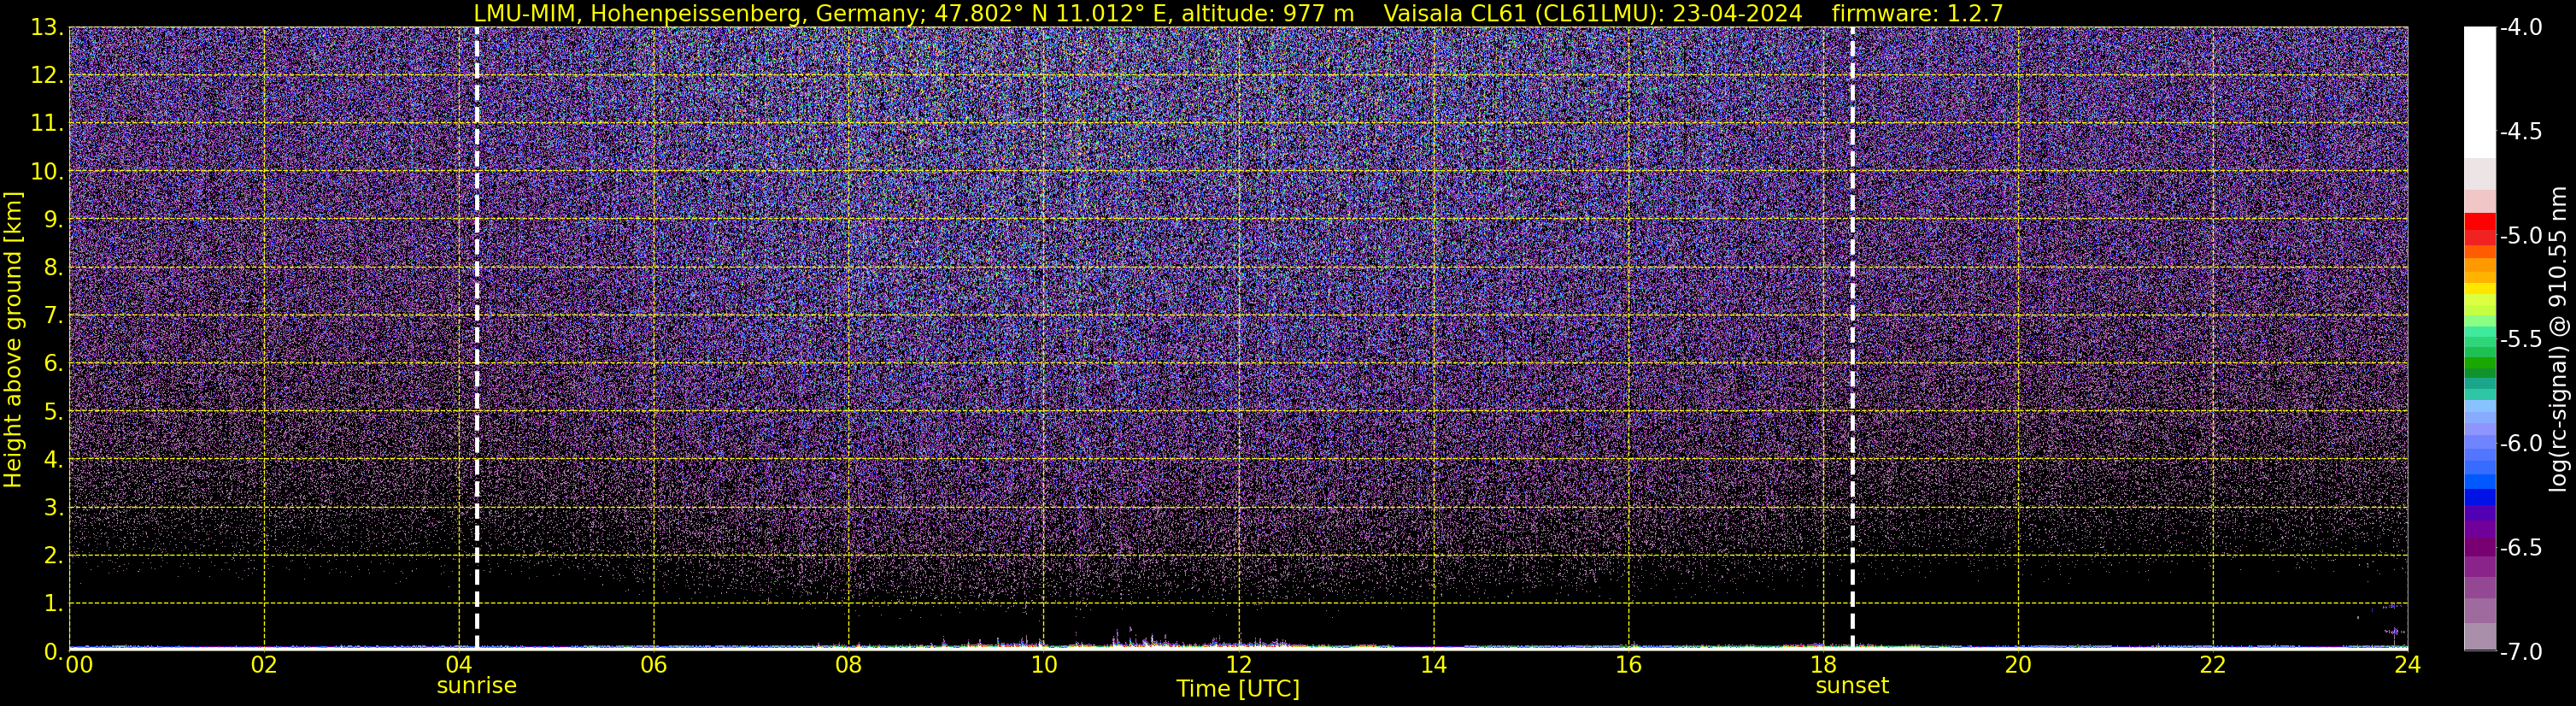Image resolution: width=2576 pixels, height=706 pixels.
Task: Click the 13 km tick on the height axis
Action: tap(44, 28)
